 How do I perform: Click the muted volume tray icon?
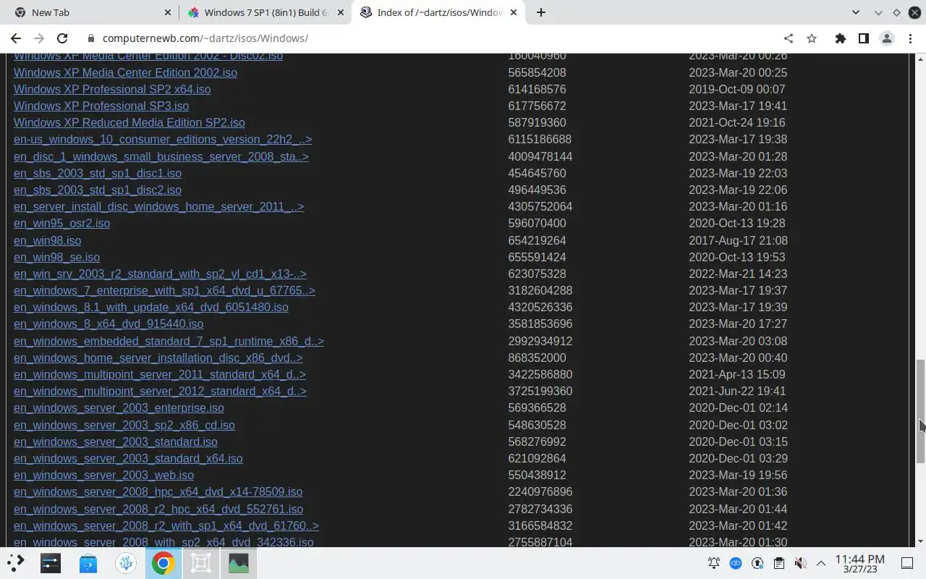(x=800, y=563)
